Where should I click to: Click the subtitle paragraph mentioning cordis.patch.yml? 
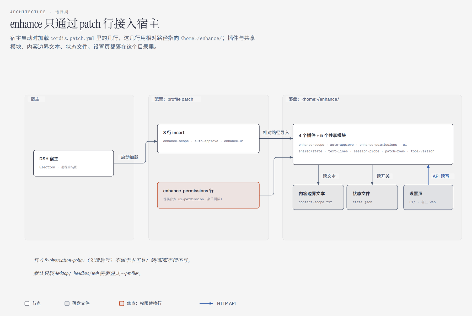click(133, 42)
